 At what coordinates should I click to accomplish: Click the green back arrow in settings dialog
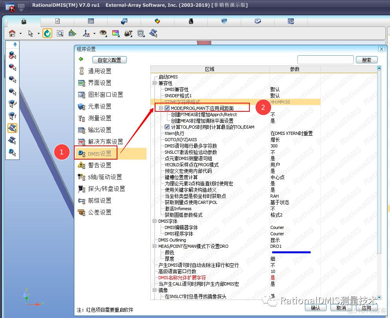point(81,59)
